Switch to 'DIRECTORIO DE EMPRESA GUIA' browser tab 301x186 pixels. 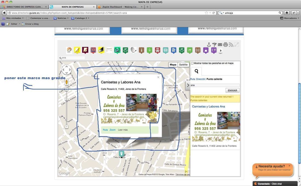25,7
